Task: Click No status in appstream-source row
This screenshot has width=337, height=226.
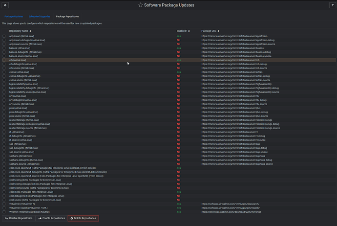Action: point(178,44)
